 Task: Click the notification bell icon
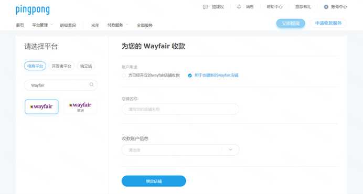click(x=239, y=7)
